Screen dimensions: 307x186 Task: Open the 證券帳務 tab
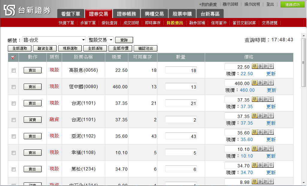tap(126, 14)
